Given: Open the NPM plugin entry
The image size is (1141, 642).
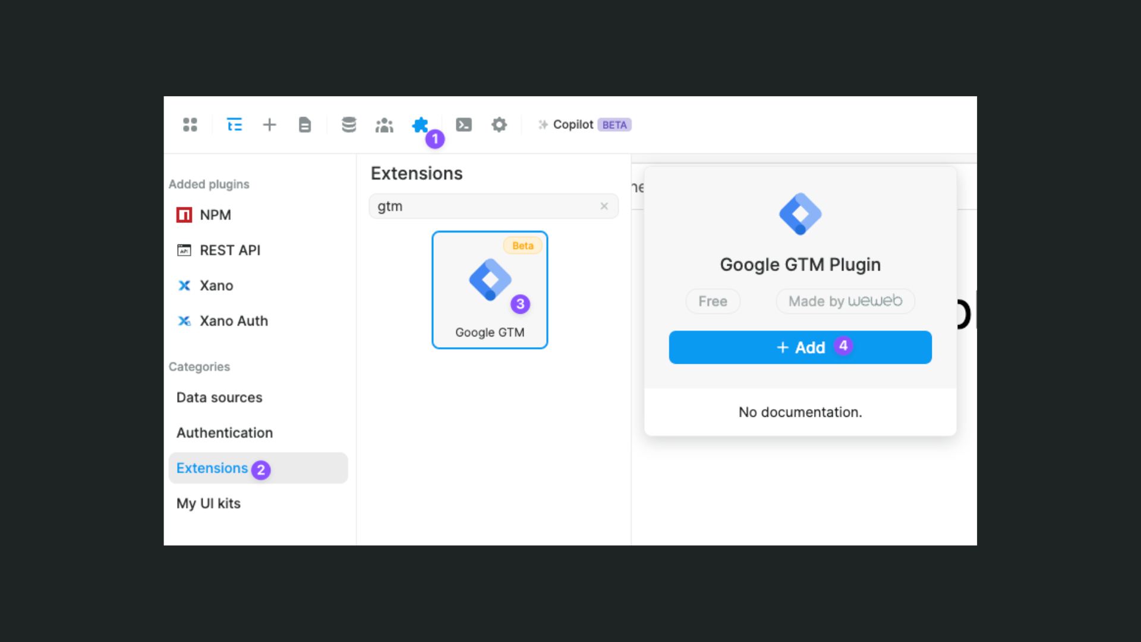Looking at the screenshot, I should (215, 215).
